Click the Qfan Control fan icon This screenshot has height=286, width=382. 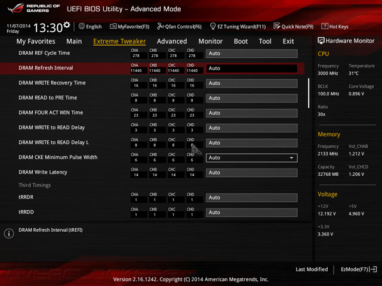pos(161,26)
